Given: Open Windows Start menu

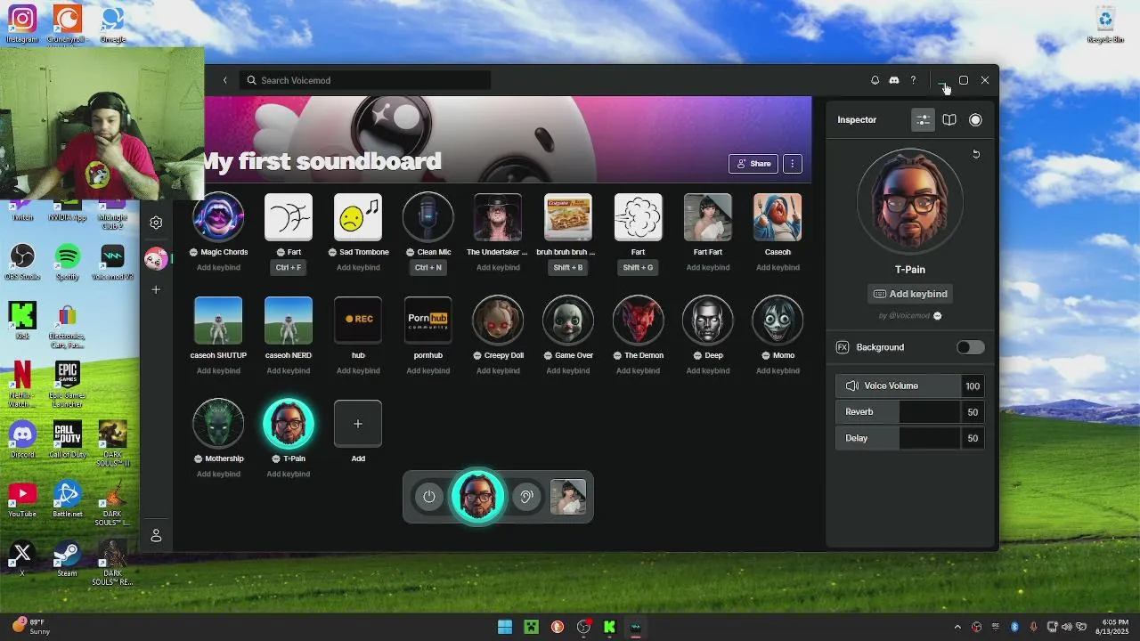Looking at the screenshot, I should (505, 627).
